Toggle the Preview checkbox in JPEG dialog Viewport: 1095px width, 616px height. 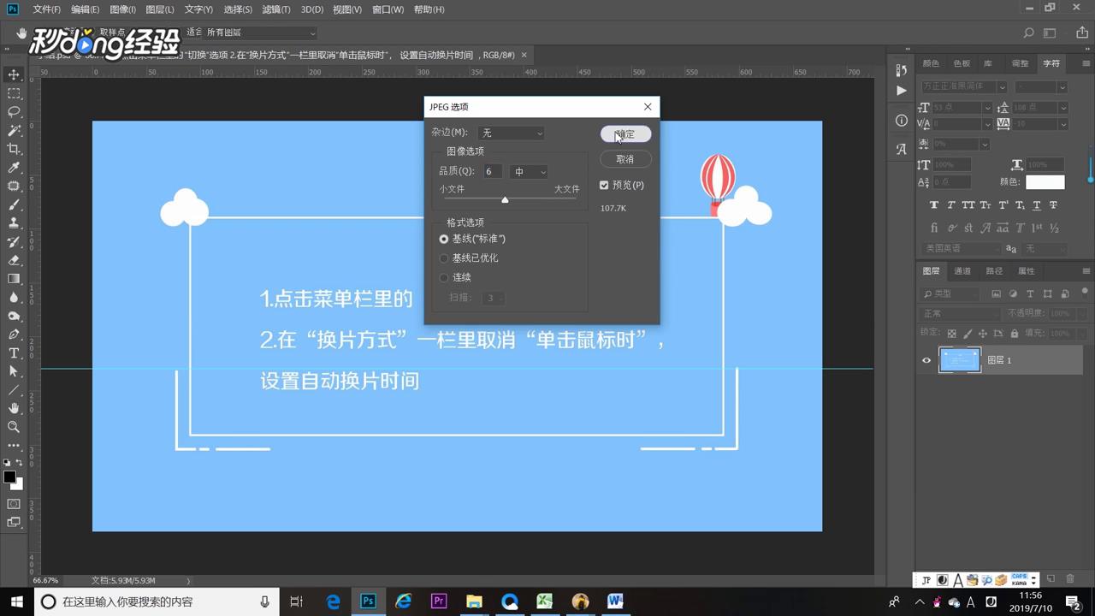click(604, 185)
